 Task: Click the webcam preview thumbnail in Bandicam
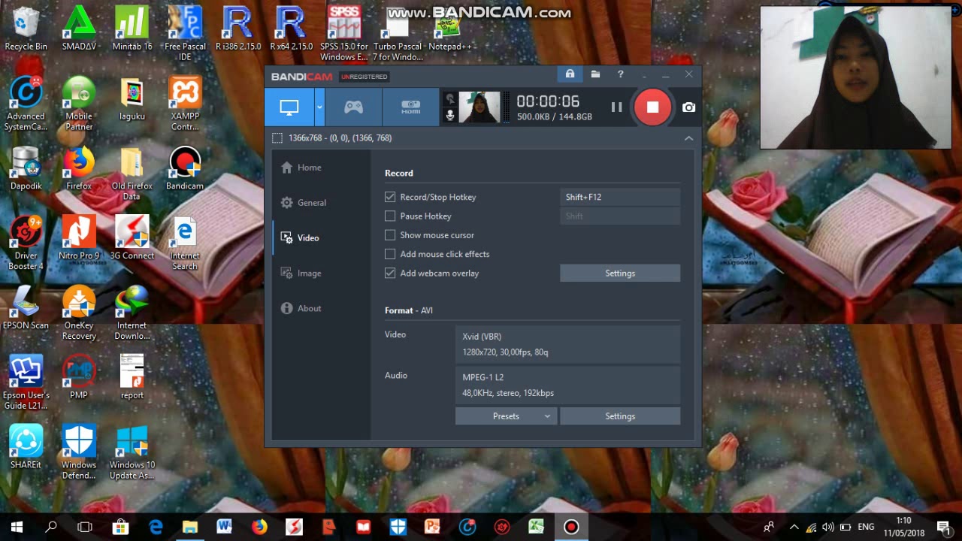[x=479, y=107]
